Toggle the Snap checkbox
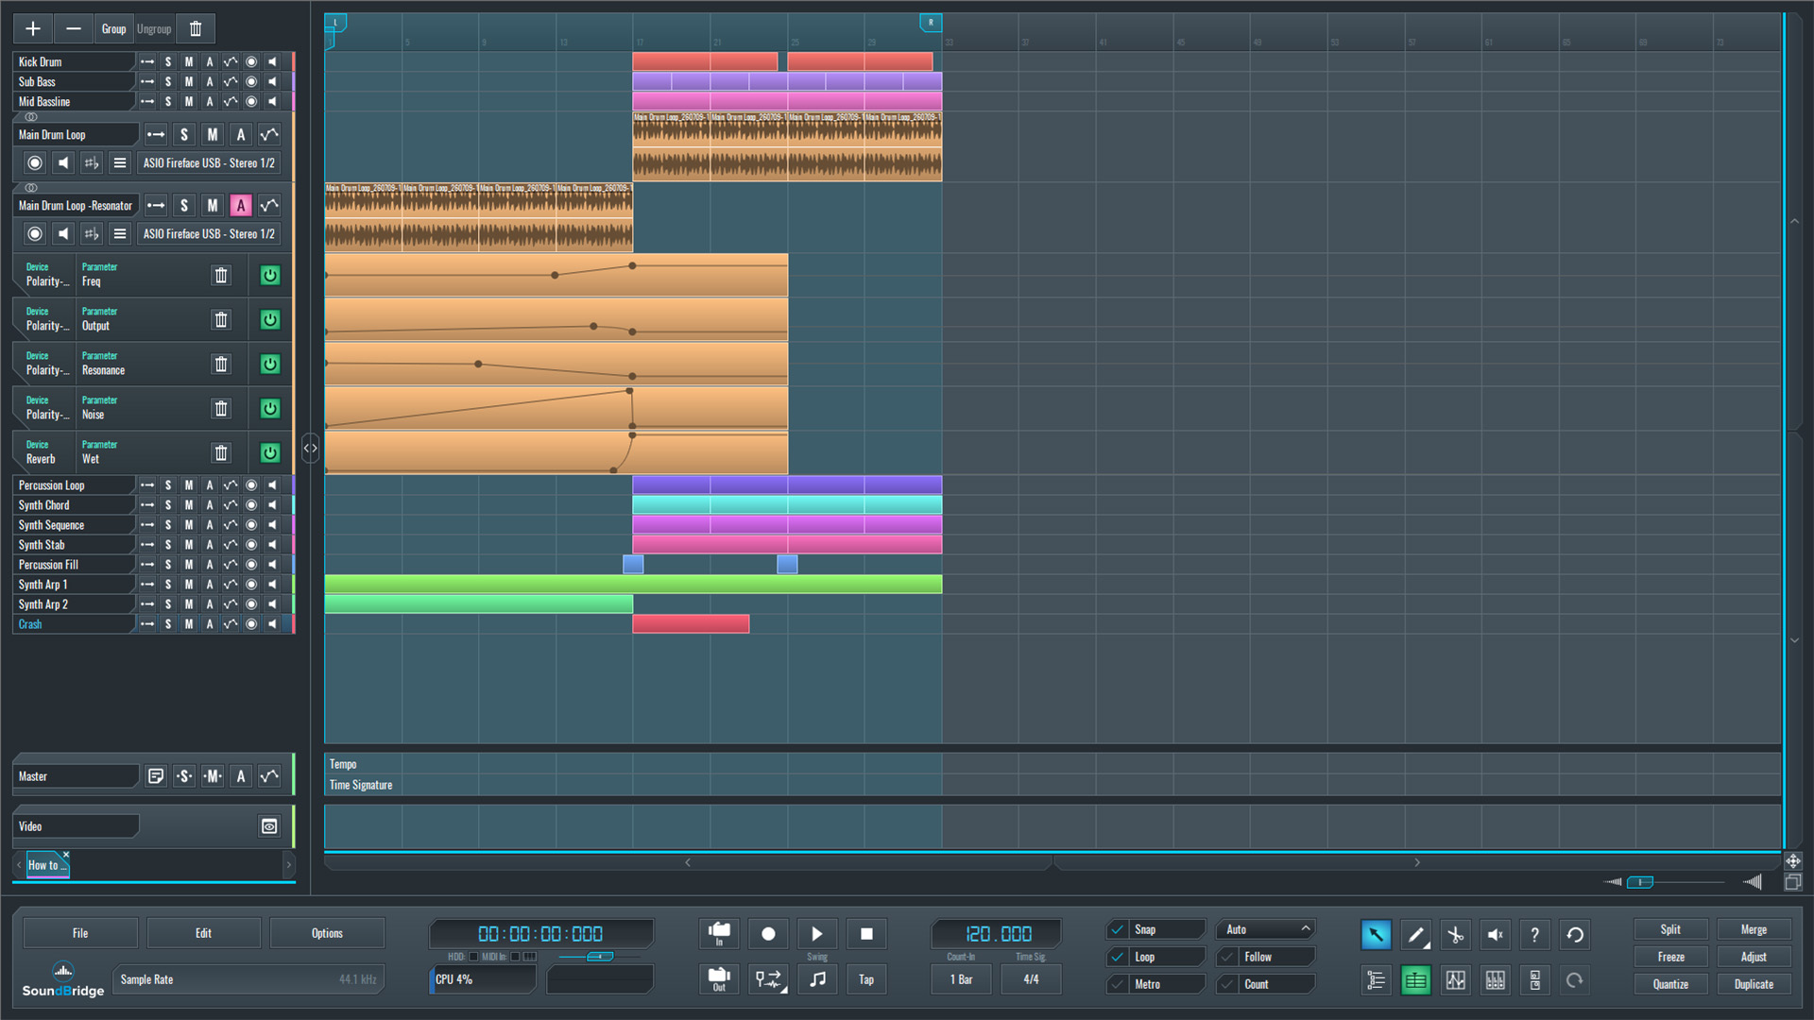Image resolution: width=1814 pixels, height=1020 pixels. click(1118, 929)
